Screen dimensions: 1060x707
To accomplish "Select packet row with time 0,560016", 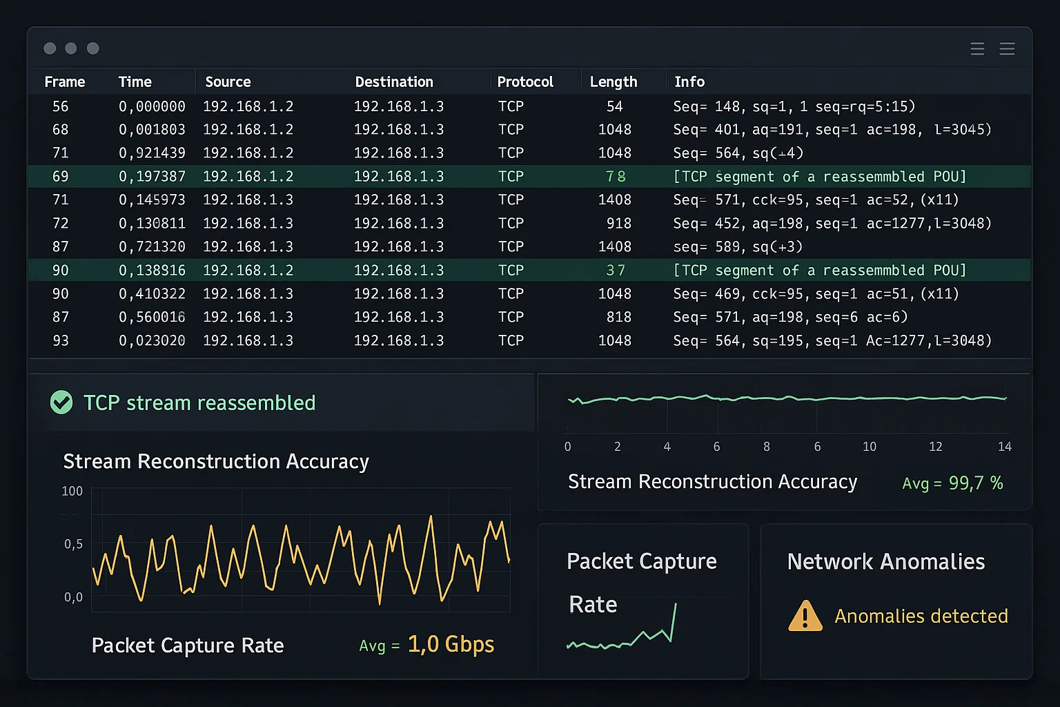I will tap(530, 318).
